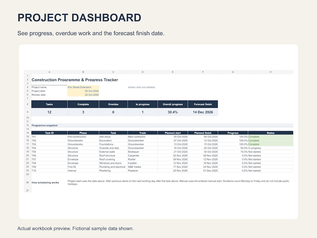Click the 'Oversite and slab' task cell
This screenshot has height=238, width=317.
tap(113, 148)
